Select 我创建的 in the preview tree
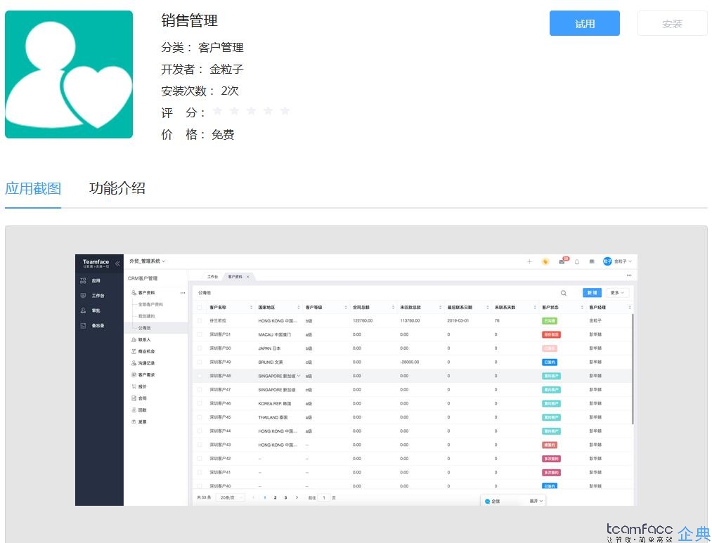Screen dimensions: 712x543 pos(146,316)
